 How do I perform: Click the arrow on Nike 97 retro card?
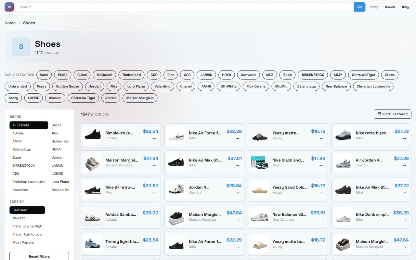click(x=154, y=193)
